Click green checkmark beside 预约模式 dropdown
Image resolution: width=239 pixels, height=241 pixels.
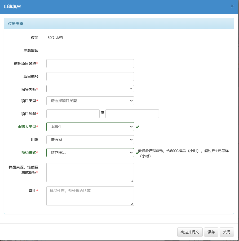coord(137,153)
